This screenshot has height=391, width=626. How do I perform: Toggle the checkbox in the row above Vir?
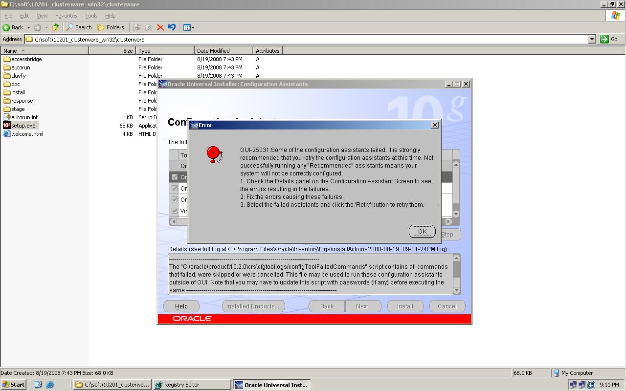point(175,199)
